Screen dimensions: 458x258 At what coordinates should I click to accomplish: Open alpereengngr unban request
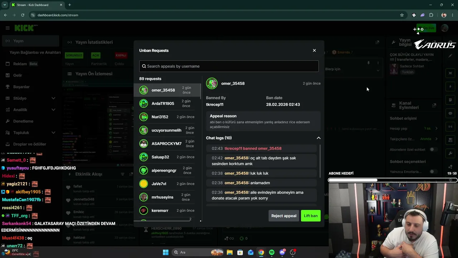tap(167, 170)
